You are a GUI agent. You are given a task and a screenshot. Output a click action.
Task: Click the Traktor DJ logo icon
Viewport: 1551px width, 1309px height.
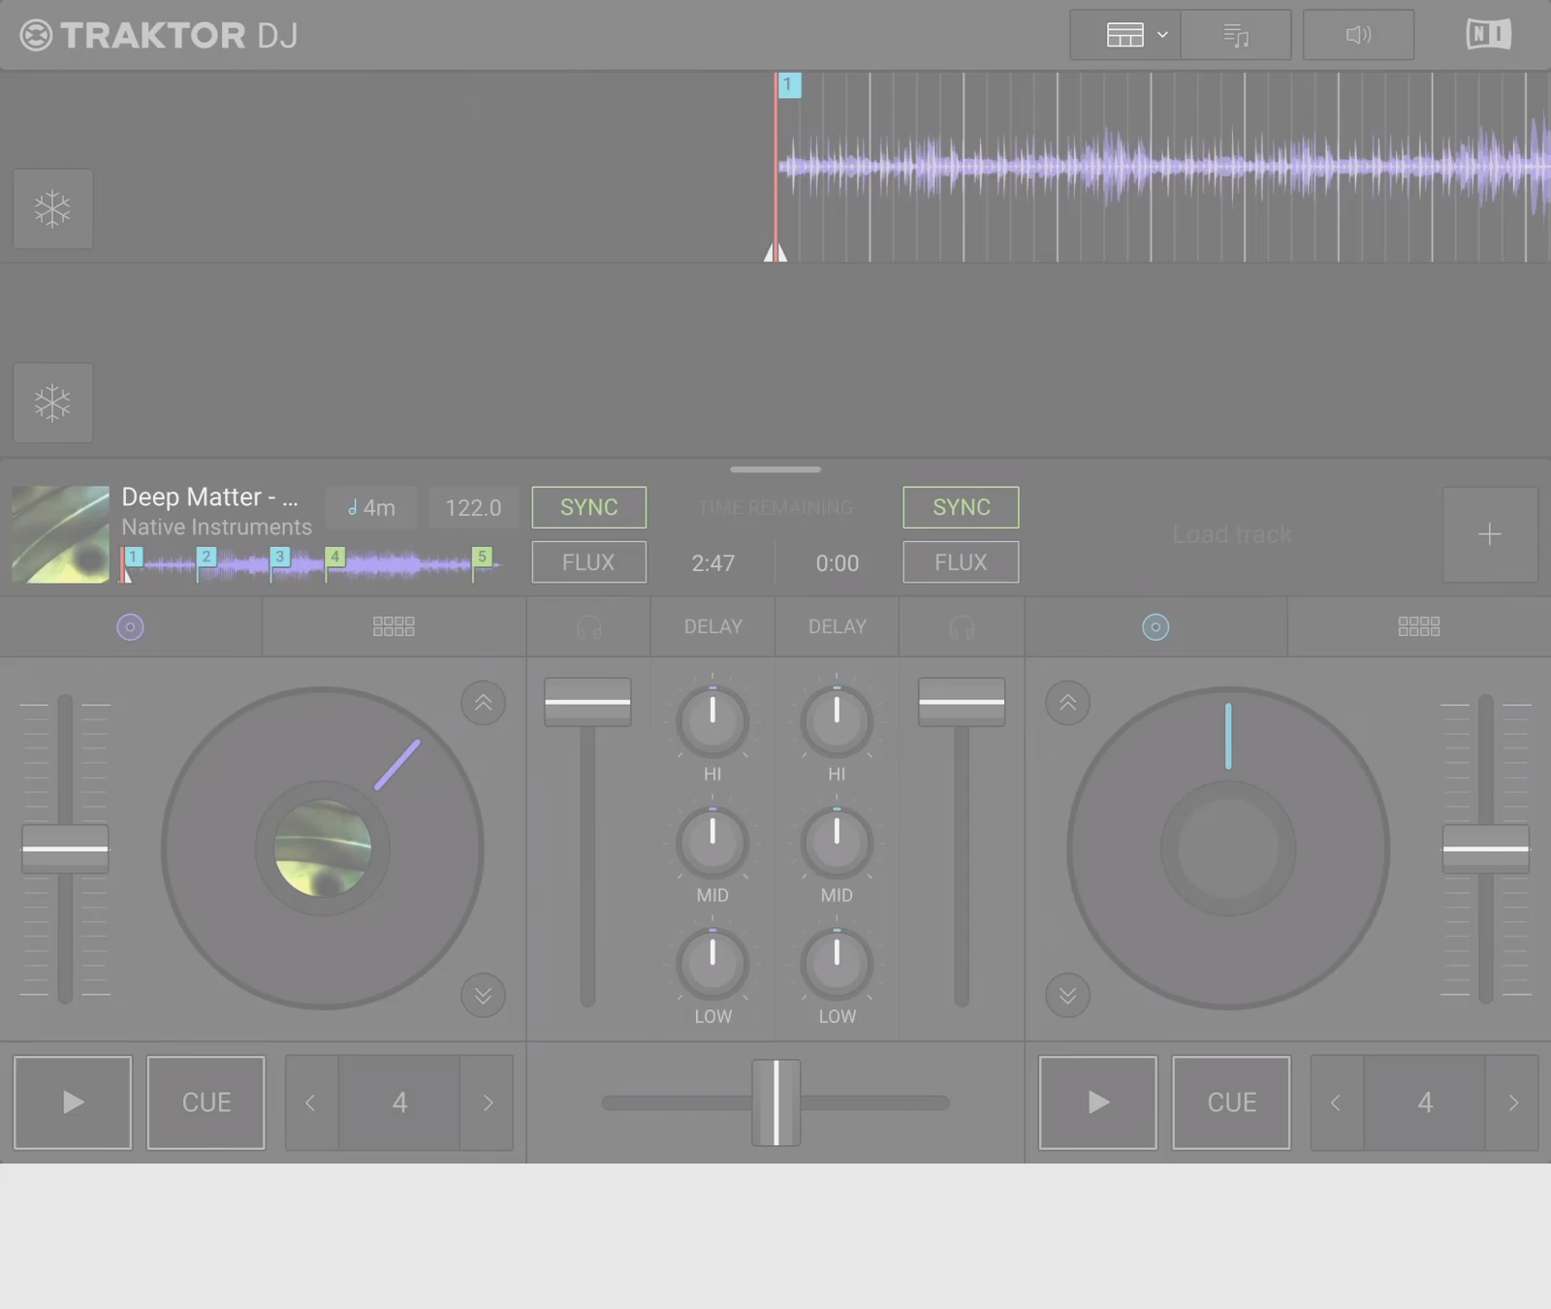(x=36, y=35)
